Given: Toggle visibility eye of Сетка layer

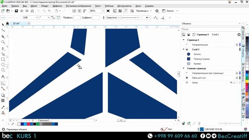Looking at the screenshot, I should click(231, 82).
